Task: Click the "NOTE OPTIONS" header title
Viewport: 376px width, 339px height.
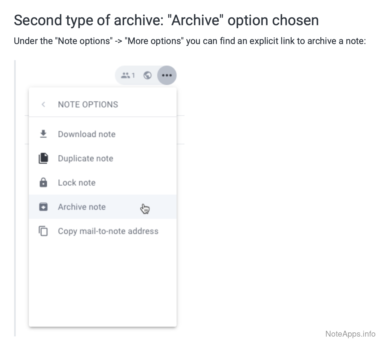Action: [88, 105]
